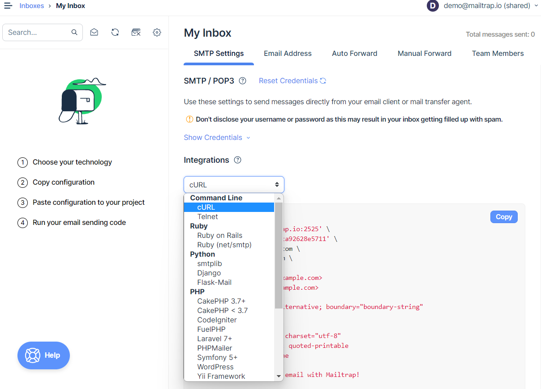Open the hamburger navigation menu
This screenshot has width=541, height=389.
pos(8,6)
